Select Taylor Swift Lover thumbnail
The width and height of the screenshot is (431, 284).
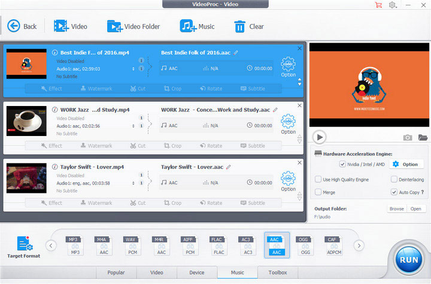26,178
